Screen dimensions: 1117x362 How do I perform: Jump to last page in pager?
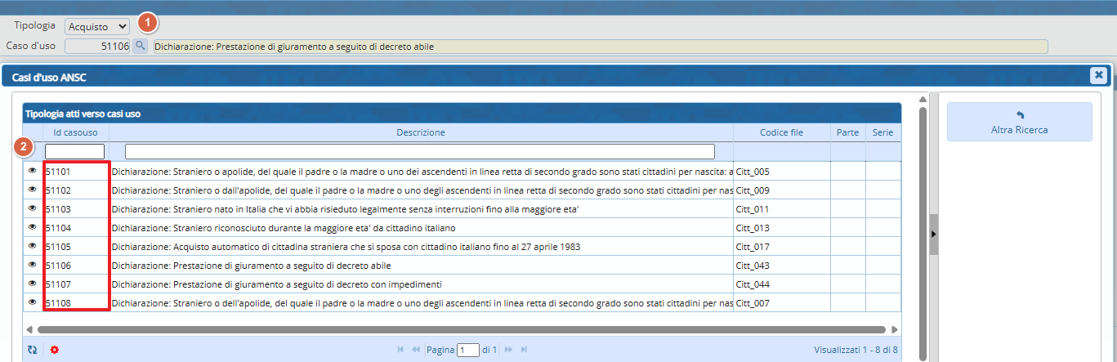click(524, 350)
